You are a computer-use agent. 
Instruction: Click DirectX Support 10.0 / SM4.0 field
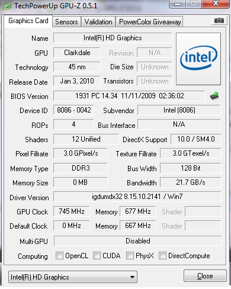196,139
